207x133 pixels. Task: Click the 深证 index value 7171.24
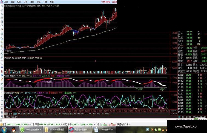click(42, 125)
